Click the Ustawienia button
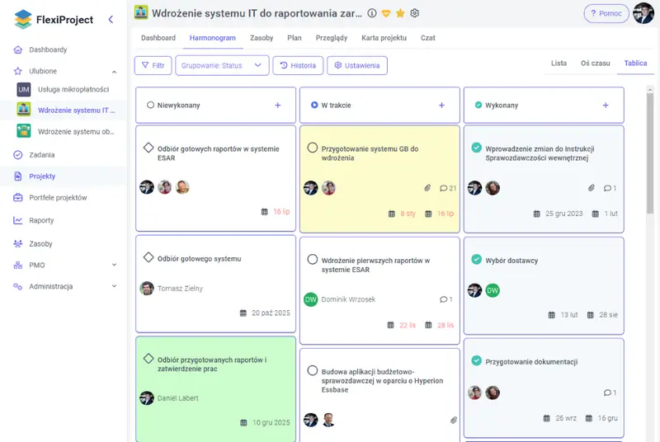The width and height of the screenshot is (660, 442). click(x=357, y=66)
